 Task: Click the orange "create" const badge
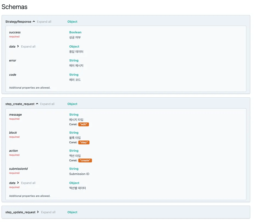tap(85, 160)
